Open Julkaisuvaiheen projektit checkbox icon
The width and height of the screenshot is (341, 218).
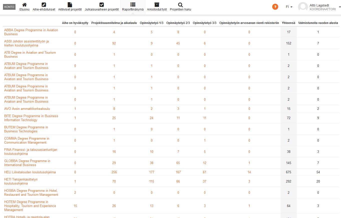coord(102,5)
